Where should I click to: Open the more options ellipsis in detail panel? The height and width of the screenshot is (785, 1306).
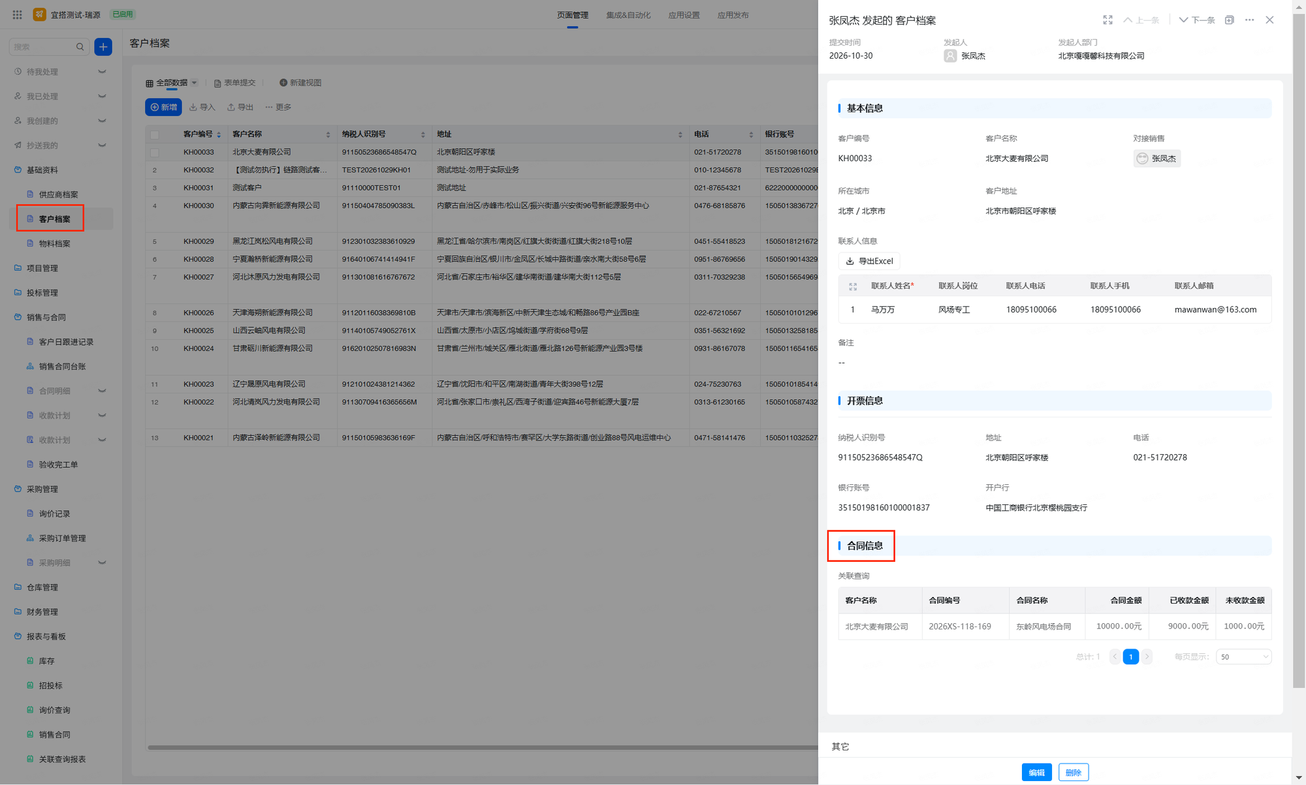[x=1249, y=20]
